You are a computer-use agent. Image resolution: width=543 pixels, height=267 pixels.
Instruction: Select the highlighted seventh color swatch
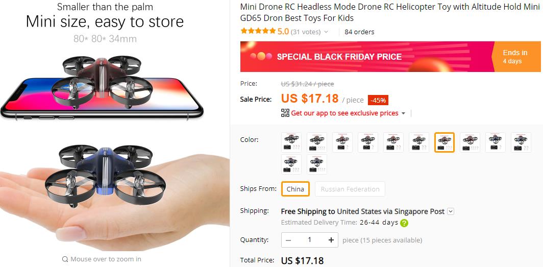click(445, 142)
